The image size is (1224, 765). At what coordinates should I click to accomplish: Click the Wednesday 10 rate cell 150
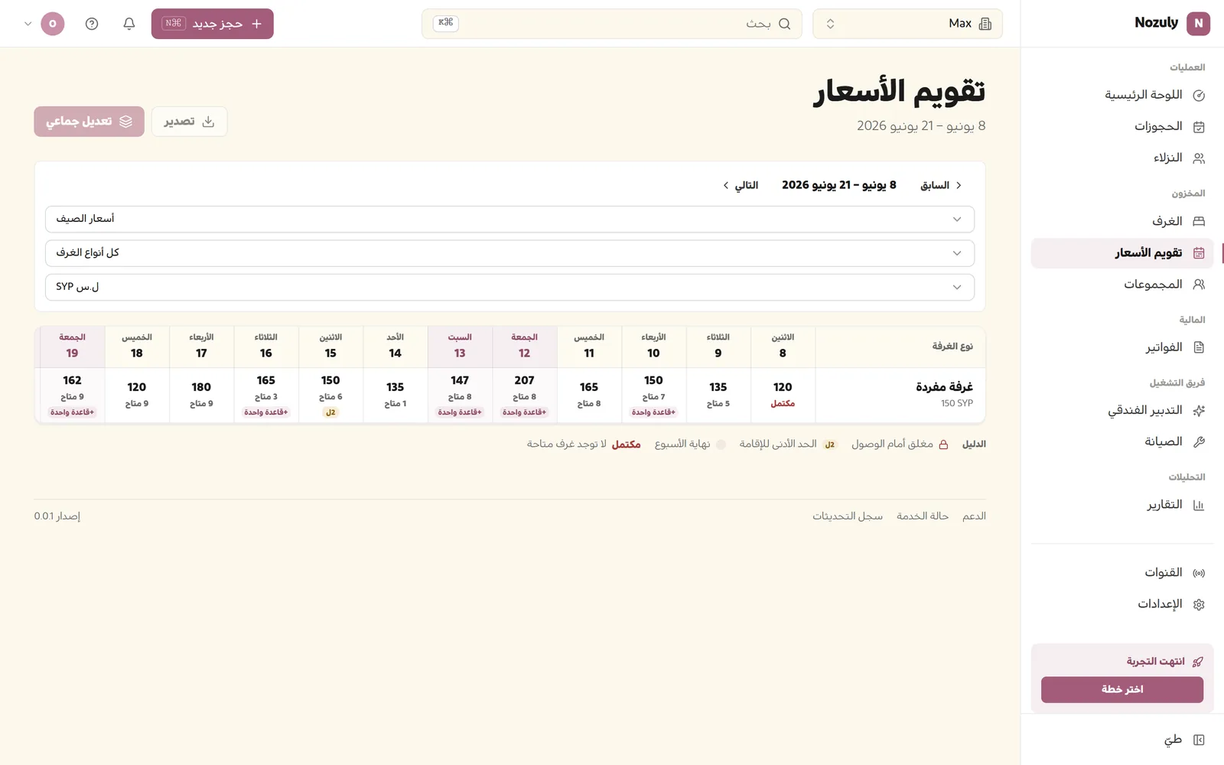point(653,395)
